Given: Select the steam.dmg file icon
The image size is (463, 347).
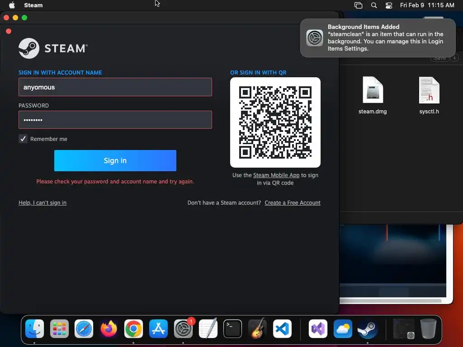Looking at the screenshot, I should click(373, 90).
